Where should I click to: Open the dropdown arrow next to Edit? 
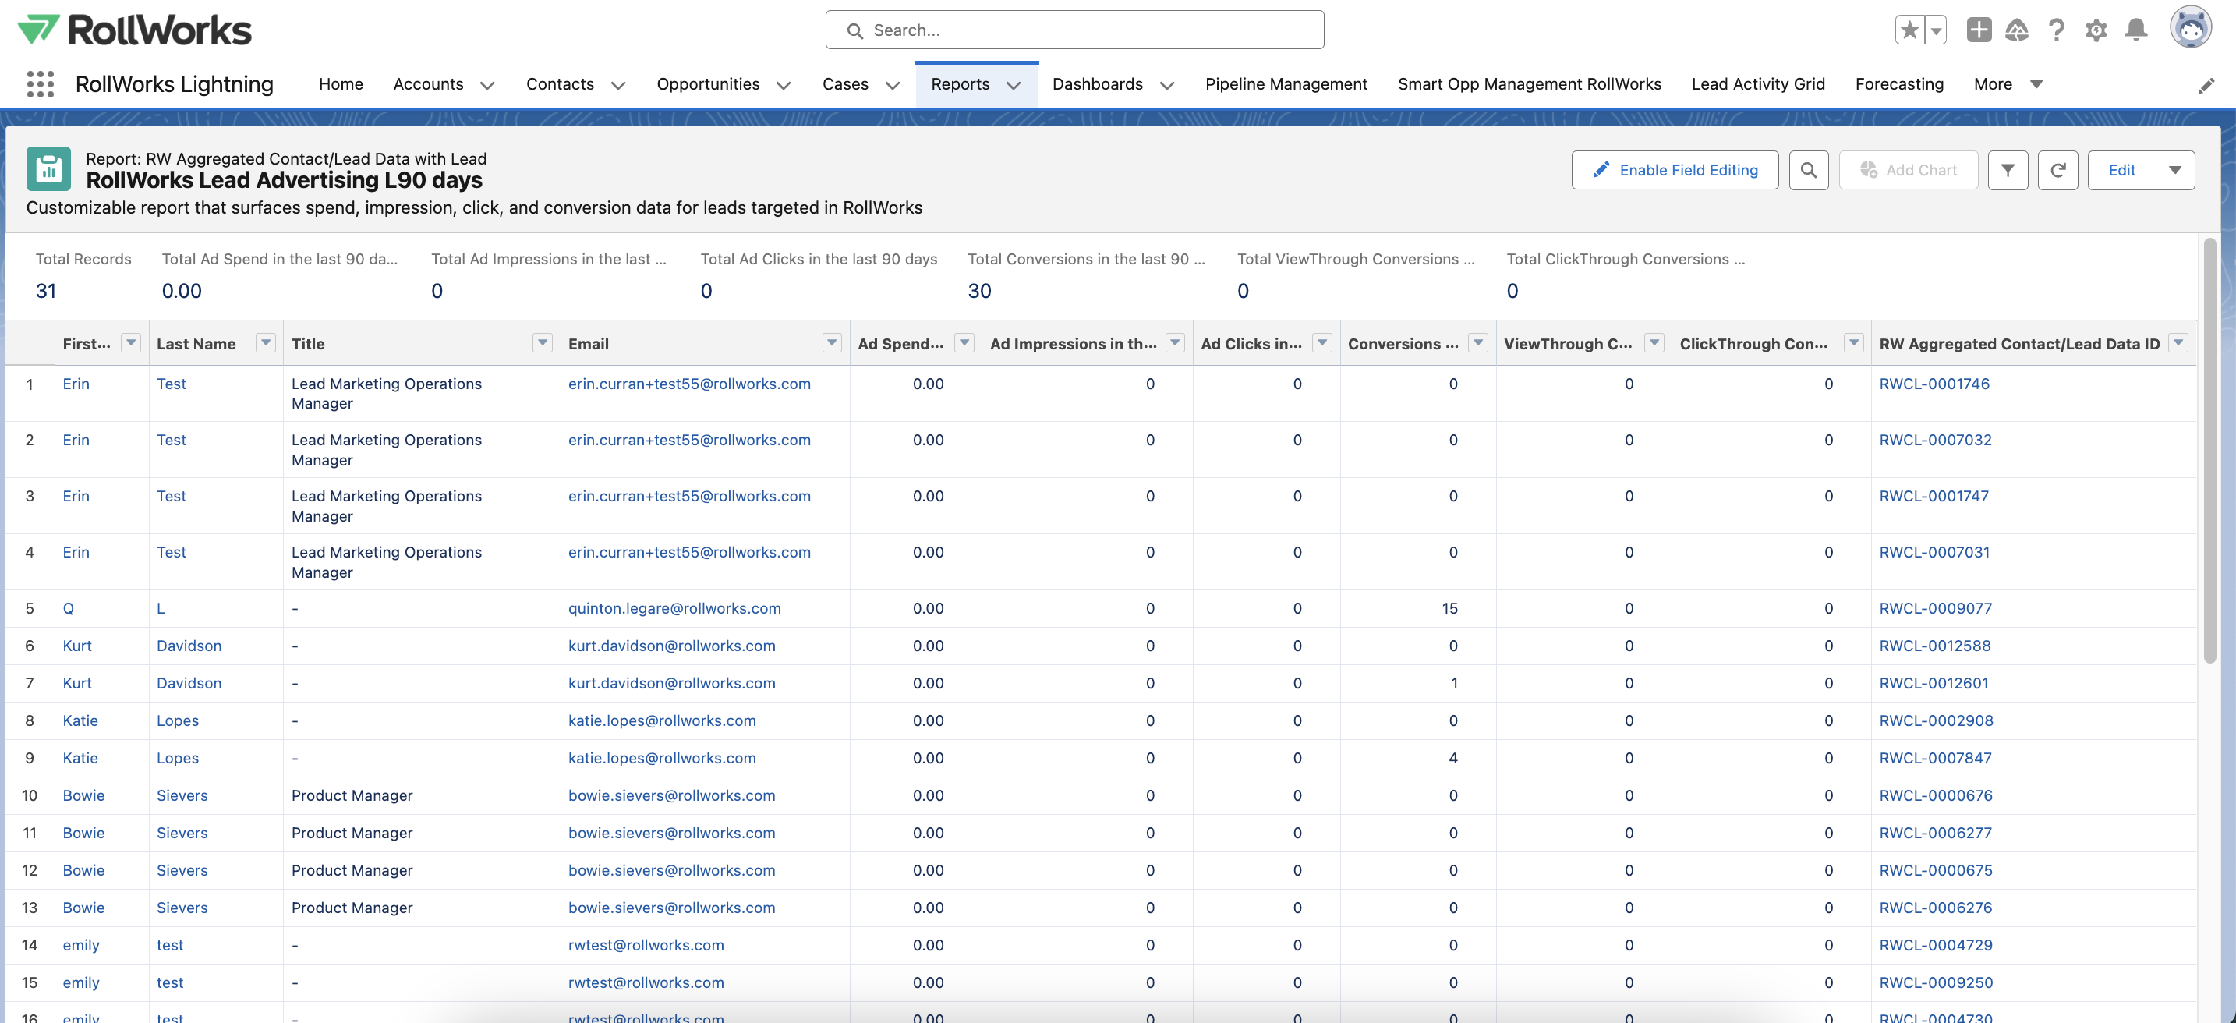click(x=2174, y=170)
